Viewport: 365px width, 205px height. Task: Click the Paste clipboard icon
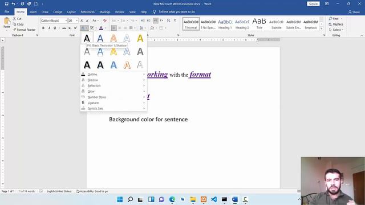[7, 21]
